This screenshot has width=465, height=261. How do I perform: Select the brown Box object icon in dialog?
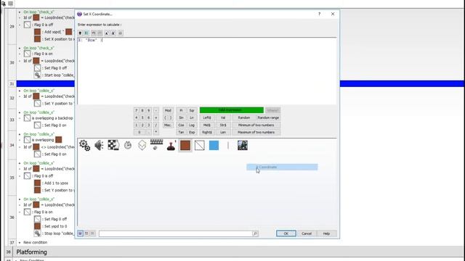[185, 145]
